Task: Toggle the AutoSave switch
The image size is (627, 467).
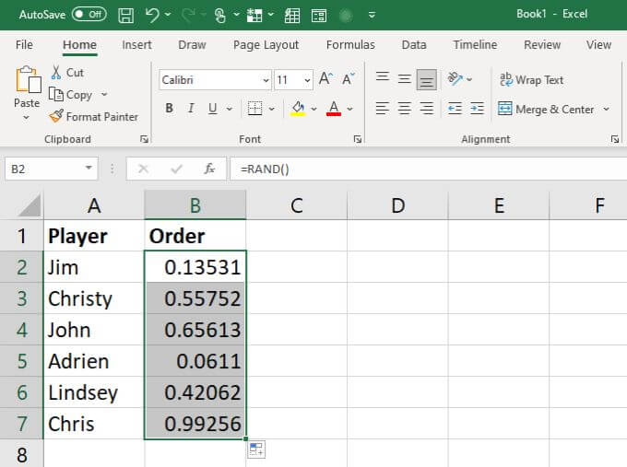Action: point(89,15)
